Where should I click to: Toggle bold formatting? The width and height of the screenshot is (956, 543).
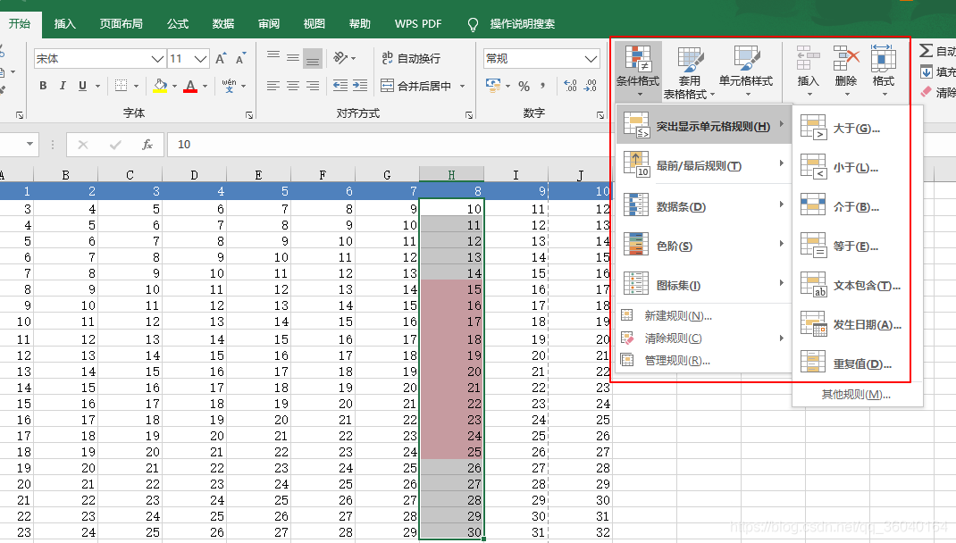coord(42,84)
